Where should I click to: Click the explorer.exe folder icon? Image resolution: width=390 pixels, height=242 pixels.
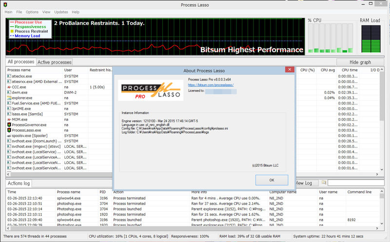(9, 98)
